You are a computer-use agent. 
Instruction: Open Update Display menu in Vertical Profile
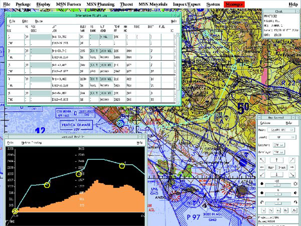pos(32,143)
